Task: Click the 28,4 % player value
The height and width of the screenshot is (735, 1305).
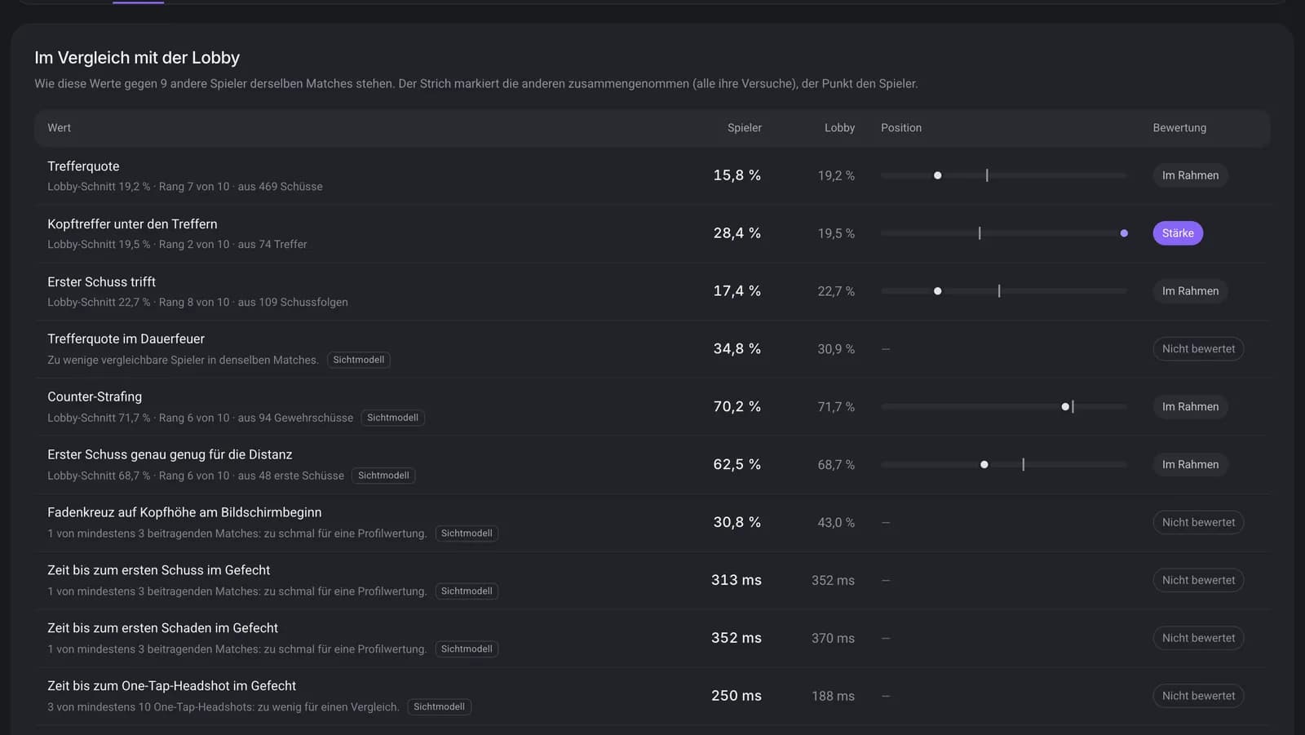Action: point(737,233)
